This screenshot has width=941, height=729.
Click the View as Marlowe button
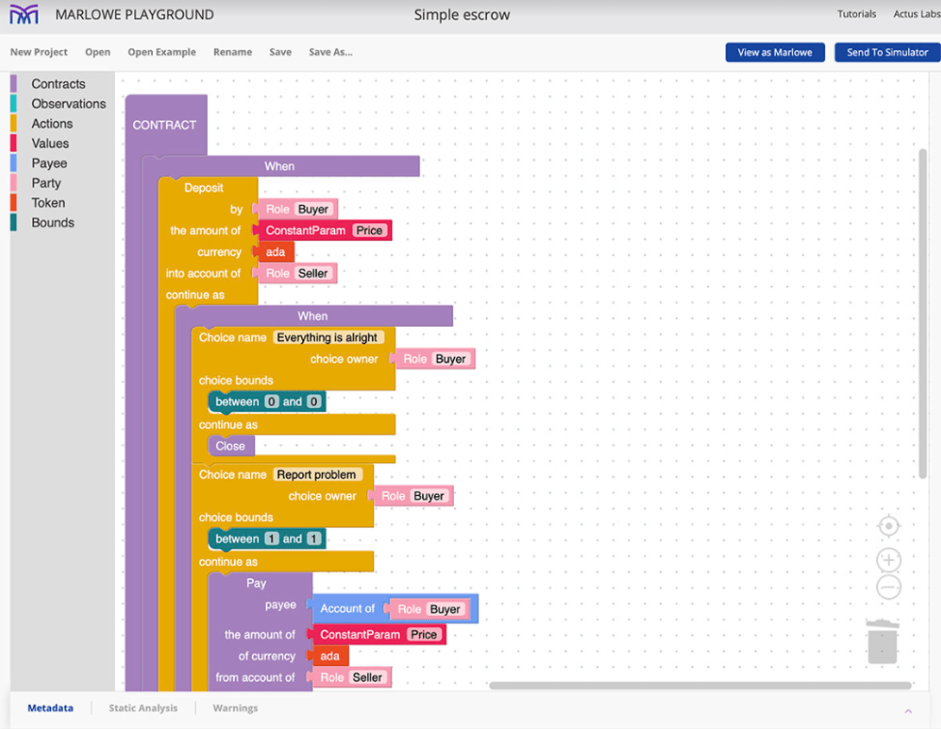tap(775, 52)
